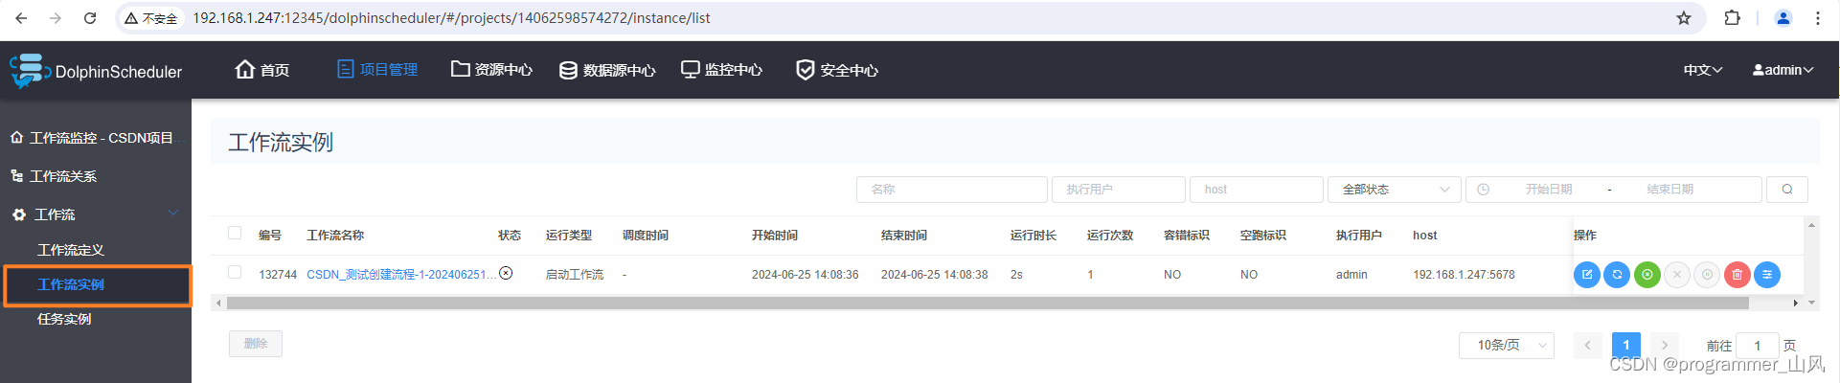This screenshot has width=1840, height=383.
Task: Open the 全部状态 status dropdown
Action: click(1395, 190)
